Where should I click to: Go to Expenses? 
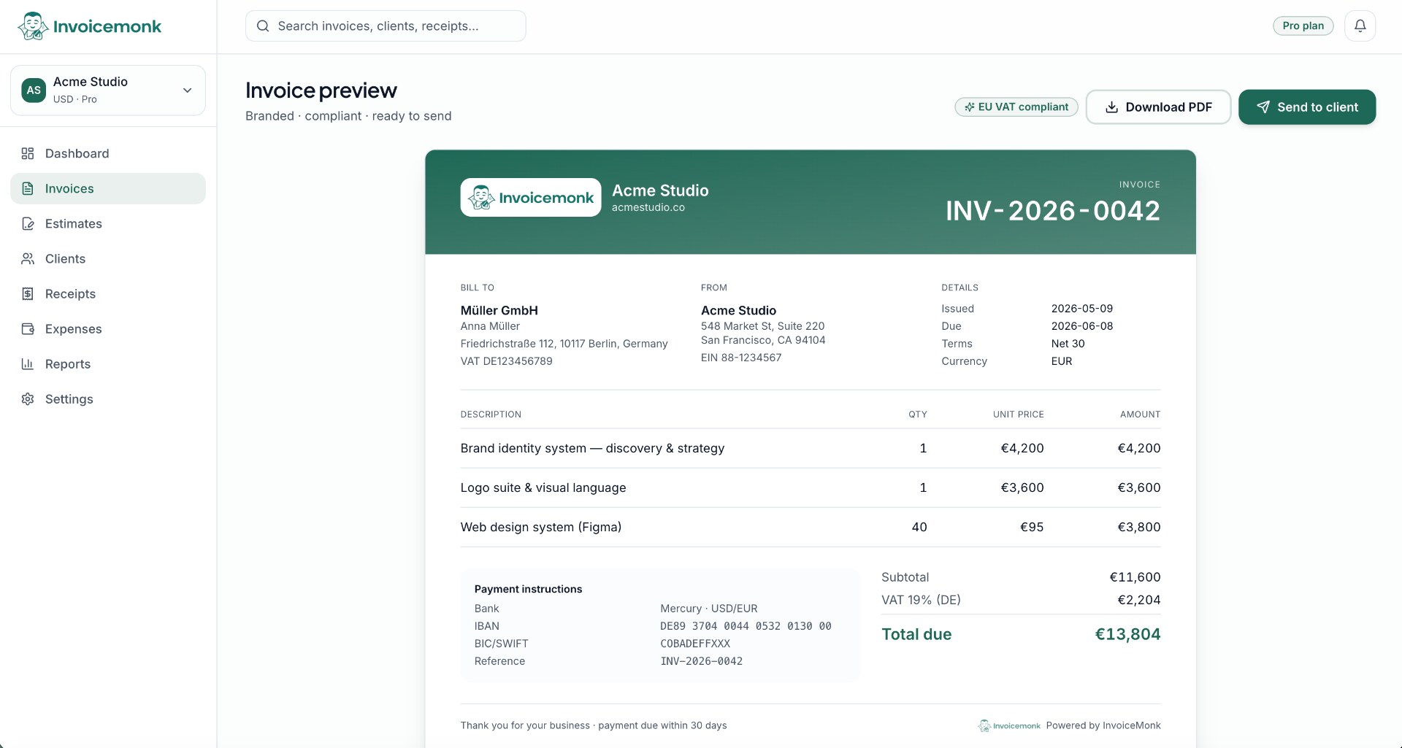108,328
